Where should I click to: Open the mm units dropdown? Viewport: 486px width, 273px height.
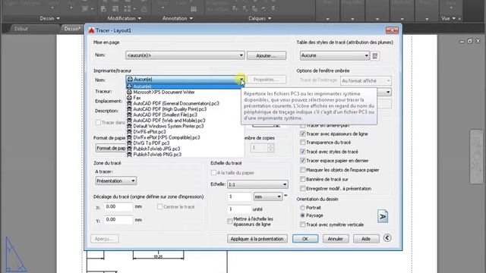click(268, 196)
